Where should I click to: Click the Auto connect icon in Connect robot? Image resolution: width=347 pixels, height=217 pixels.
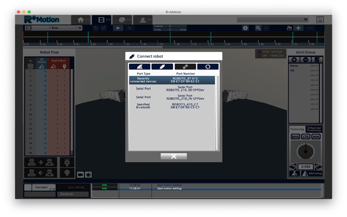pyautogui.click(x=140, y=66)
